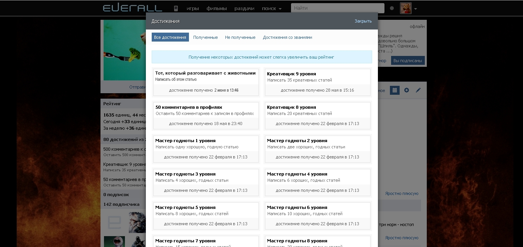
Task: Click the 'Вы подписаны' subscription button
Action: [x=408, y=61]
